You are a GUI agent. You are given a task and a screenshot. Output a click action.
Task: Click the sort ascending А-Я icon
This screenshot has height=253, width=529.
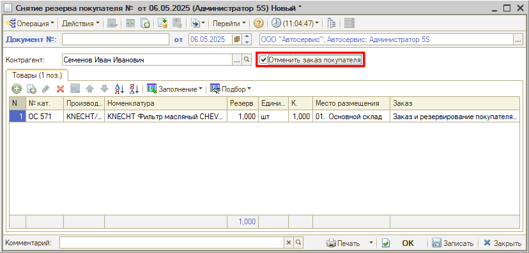tap(119, 89)
